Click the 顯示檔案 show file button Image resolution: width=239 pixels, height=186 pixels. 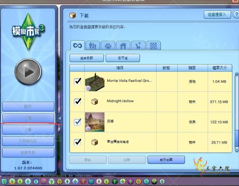point(166,160)
